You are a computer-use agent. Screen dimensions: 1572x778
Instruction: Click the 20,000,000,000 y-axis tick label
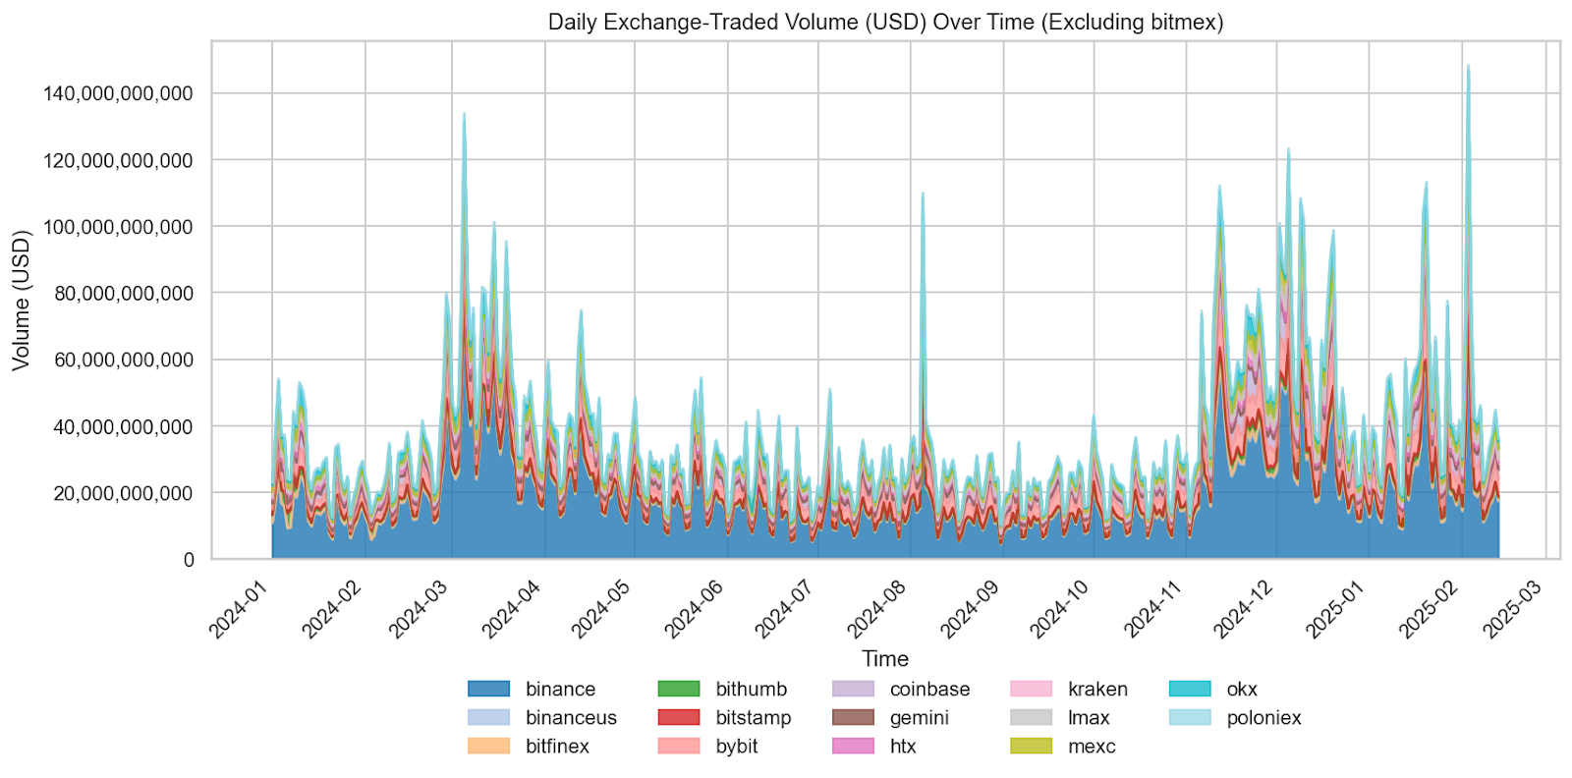124,493
